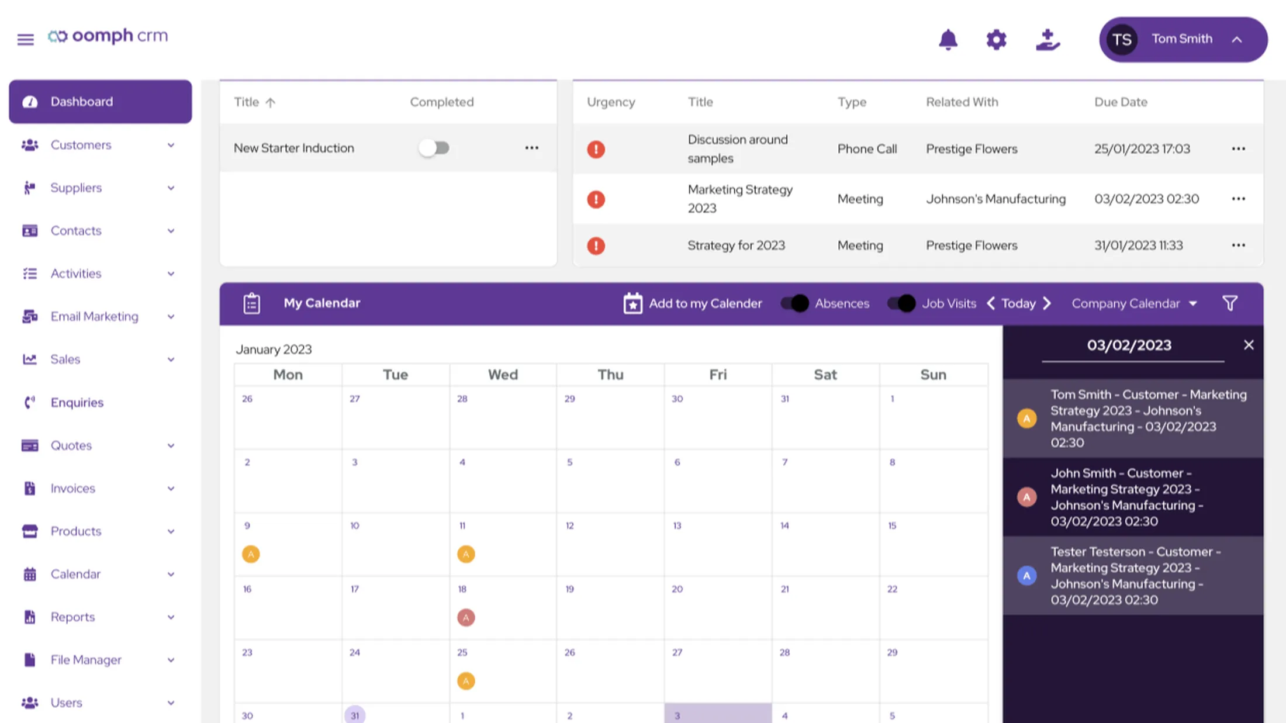Click the red activity marker on January 18
This screenshot has height=723, width=1286.
click(466, 618)
